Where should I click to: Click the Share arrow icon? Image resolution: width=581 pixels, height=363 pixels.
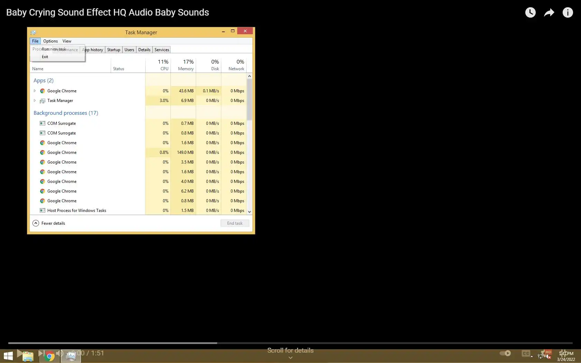(x=549, y=13)
